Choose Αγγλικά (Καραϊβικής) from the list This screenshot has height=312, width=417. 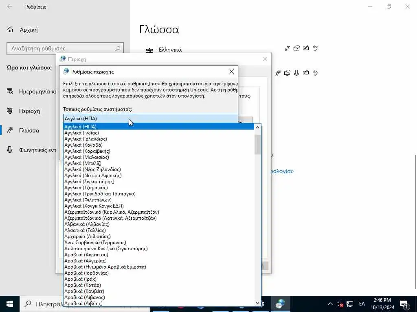pos(159,151)
